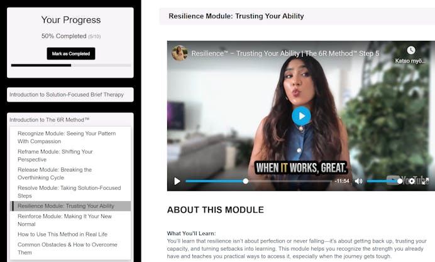This screenshot has height=262, width=435.
Task: Enter fullscreen with expand icon
Action: click(x=426, y=181)
